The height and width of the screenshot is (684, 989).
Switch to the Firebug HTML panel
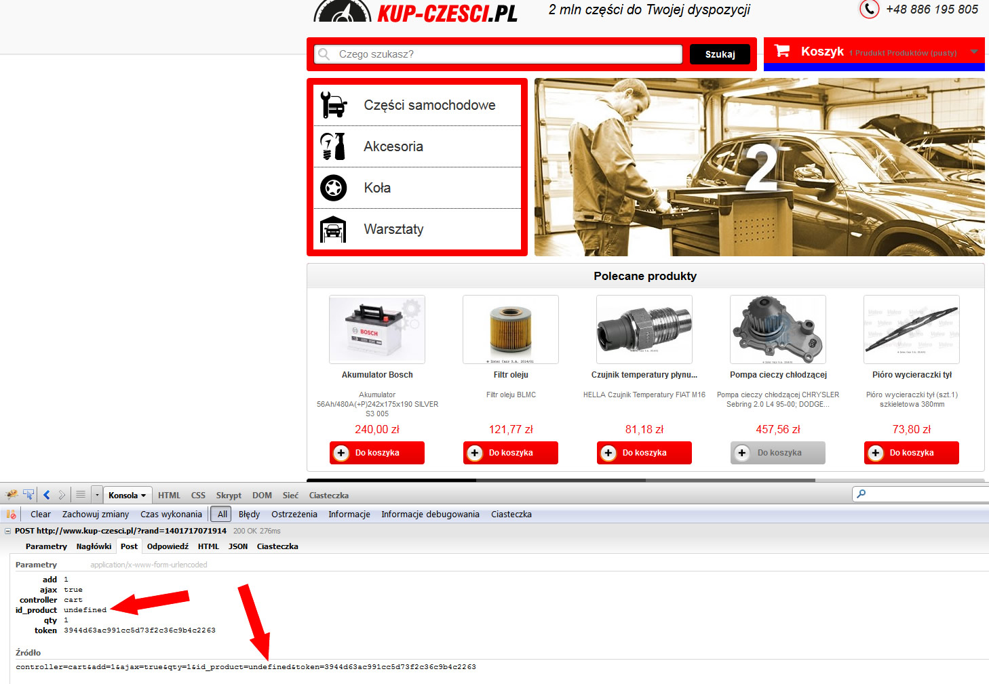[169, 496]
